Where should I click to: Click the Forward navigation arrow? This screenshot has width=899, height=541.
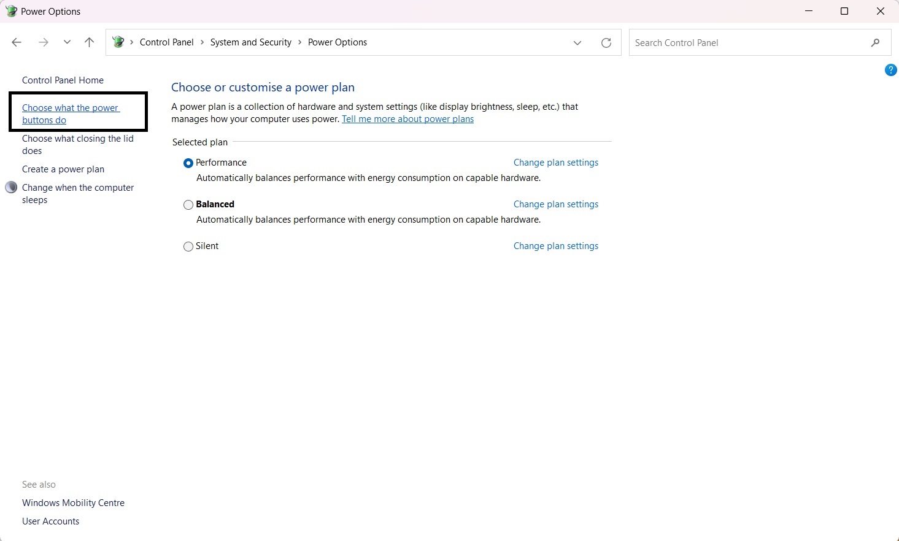point(43,42)
